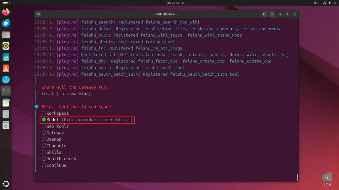Viewport: 339px width, 190px height.
Task: Open the Home folder desktop icon
Action: click(327, 179)
